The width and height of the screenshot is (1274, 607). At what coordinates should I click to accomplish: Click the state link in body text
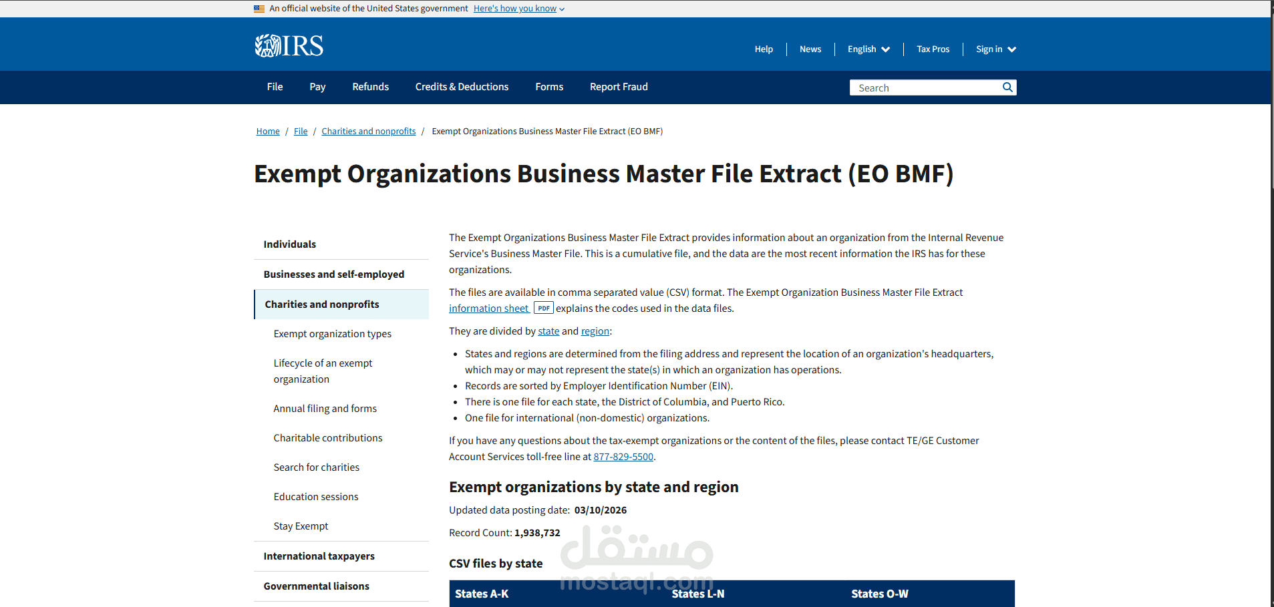548,331
